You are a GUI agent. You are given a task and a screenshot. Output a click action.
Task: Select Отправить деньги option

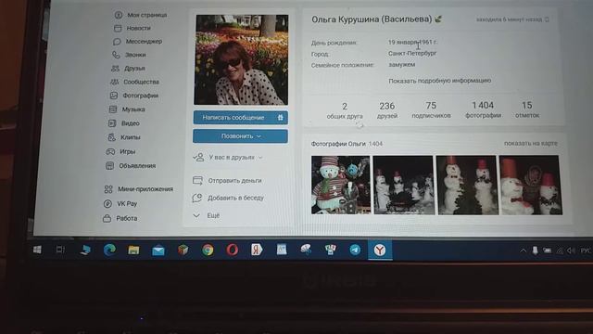[227, 181]
